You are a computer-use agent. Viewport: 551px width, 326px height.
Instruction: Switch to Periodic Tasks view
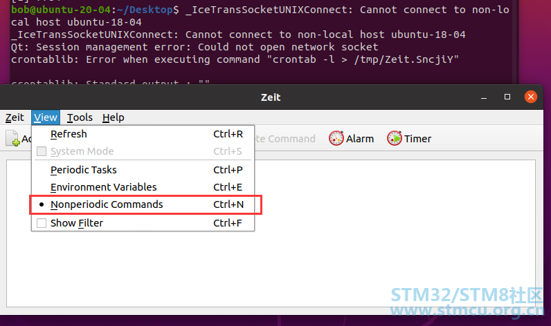point(143,170)
